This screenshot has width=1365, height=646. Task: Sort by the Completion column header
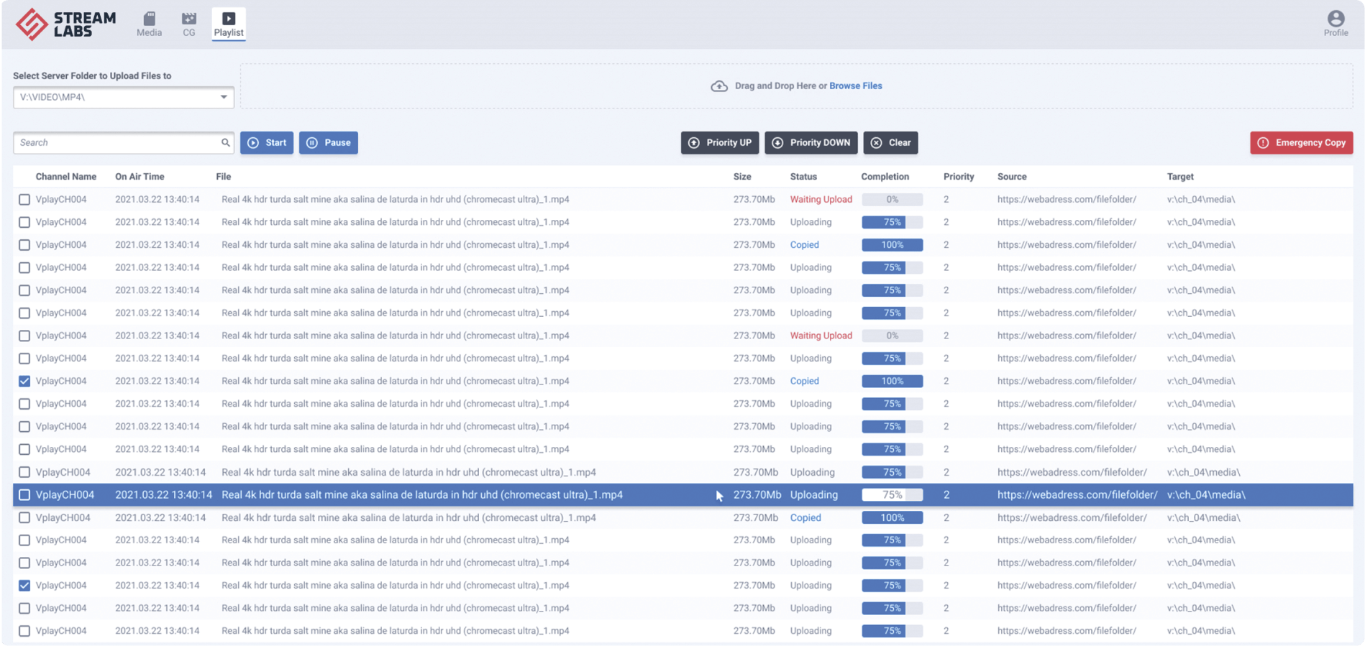(x=885, y=177)
